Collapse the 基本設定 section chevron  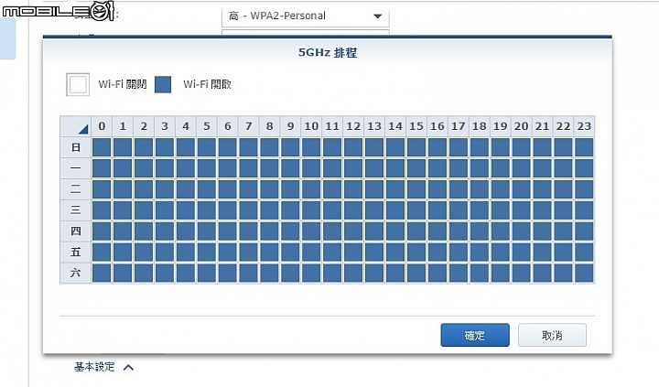(129, 368)
